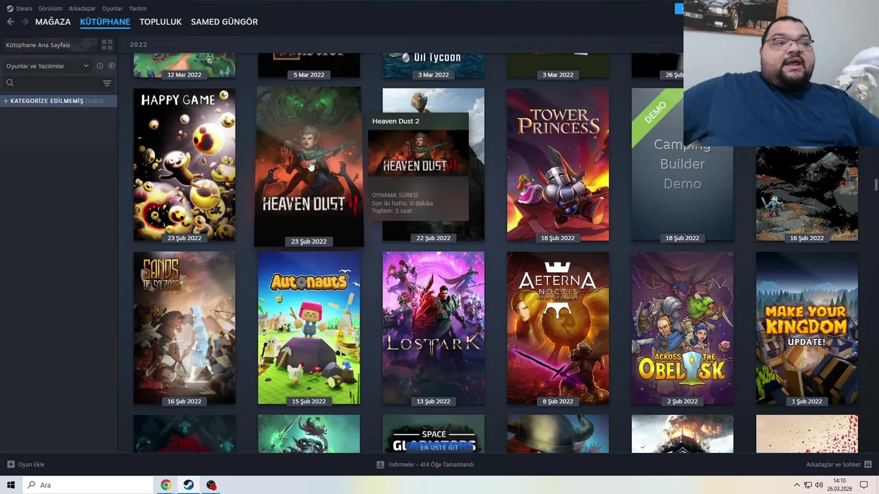879x494 pixels.
Task: Open the Görünüm menu
Action: (x=50, y=8)
